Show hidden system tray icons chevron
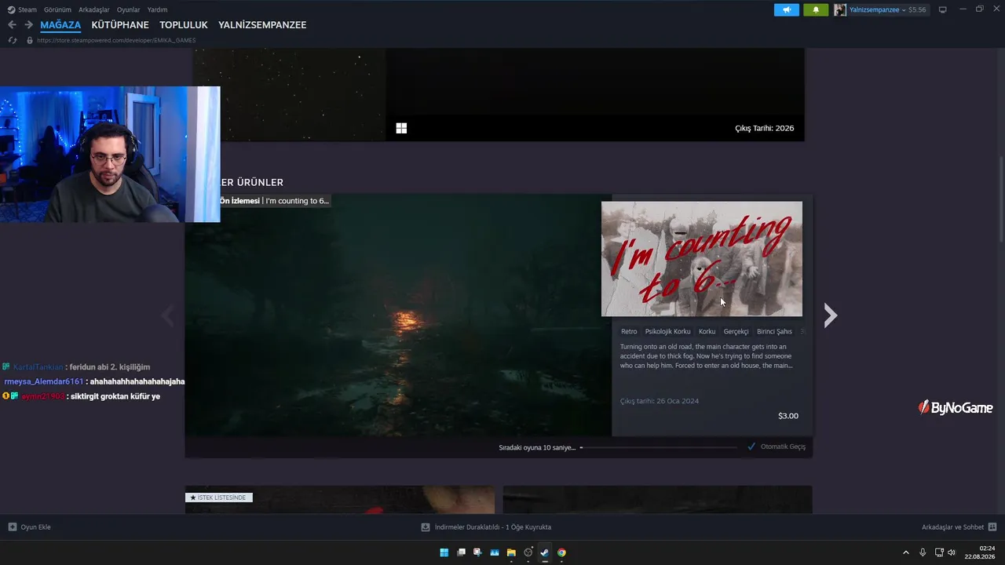Image resolution: width=1005 pixels, height=565 pixels. pos(905,552)
